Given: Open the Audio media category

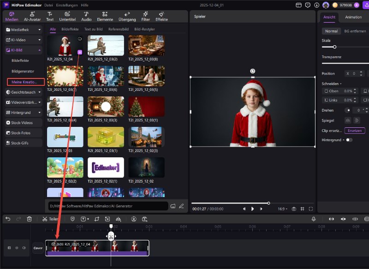Looking at the screenshot, I should [86, 16].
